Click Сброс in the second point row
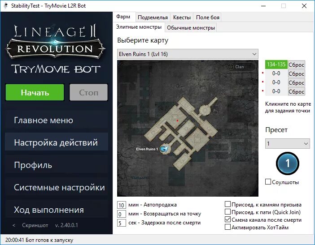This screenshot has width=315, height=245. (x=296, y=74)
